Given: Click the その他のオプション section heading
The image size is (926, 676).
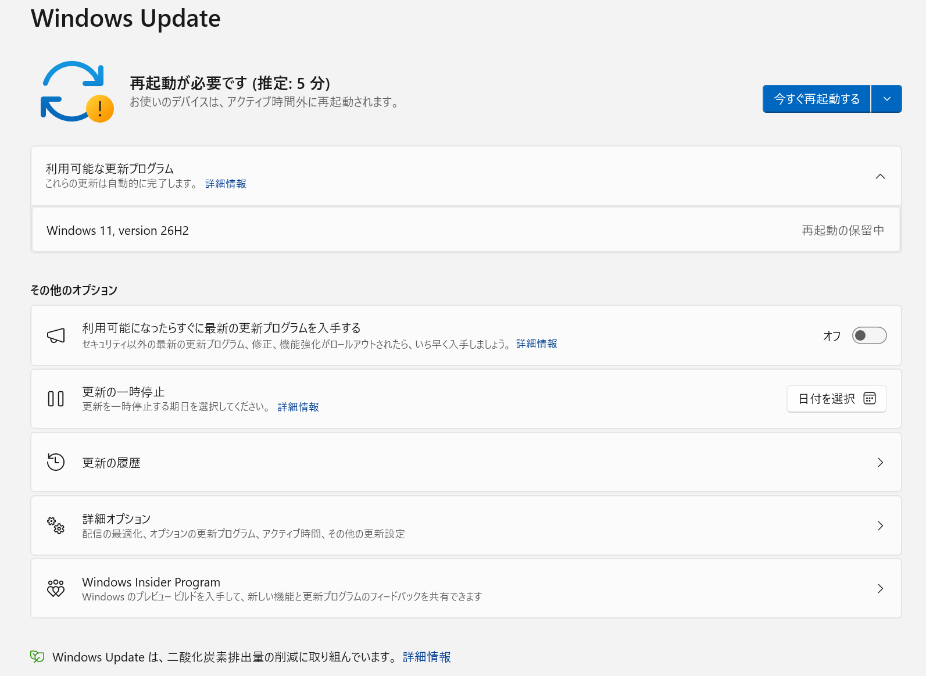Looking at the screenshot, I should click(74, 290).
